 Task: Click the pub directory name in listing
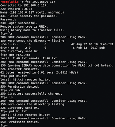(x=102, y=48)
